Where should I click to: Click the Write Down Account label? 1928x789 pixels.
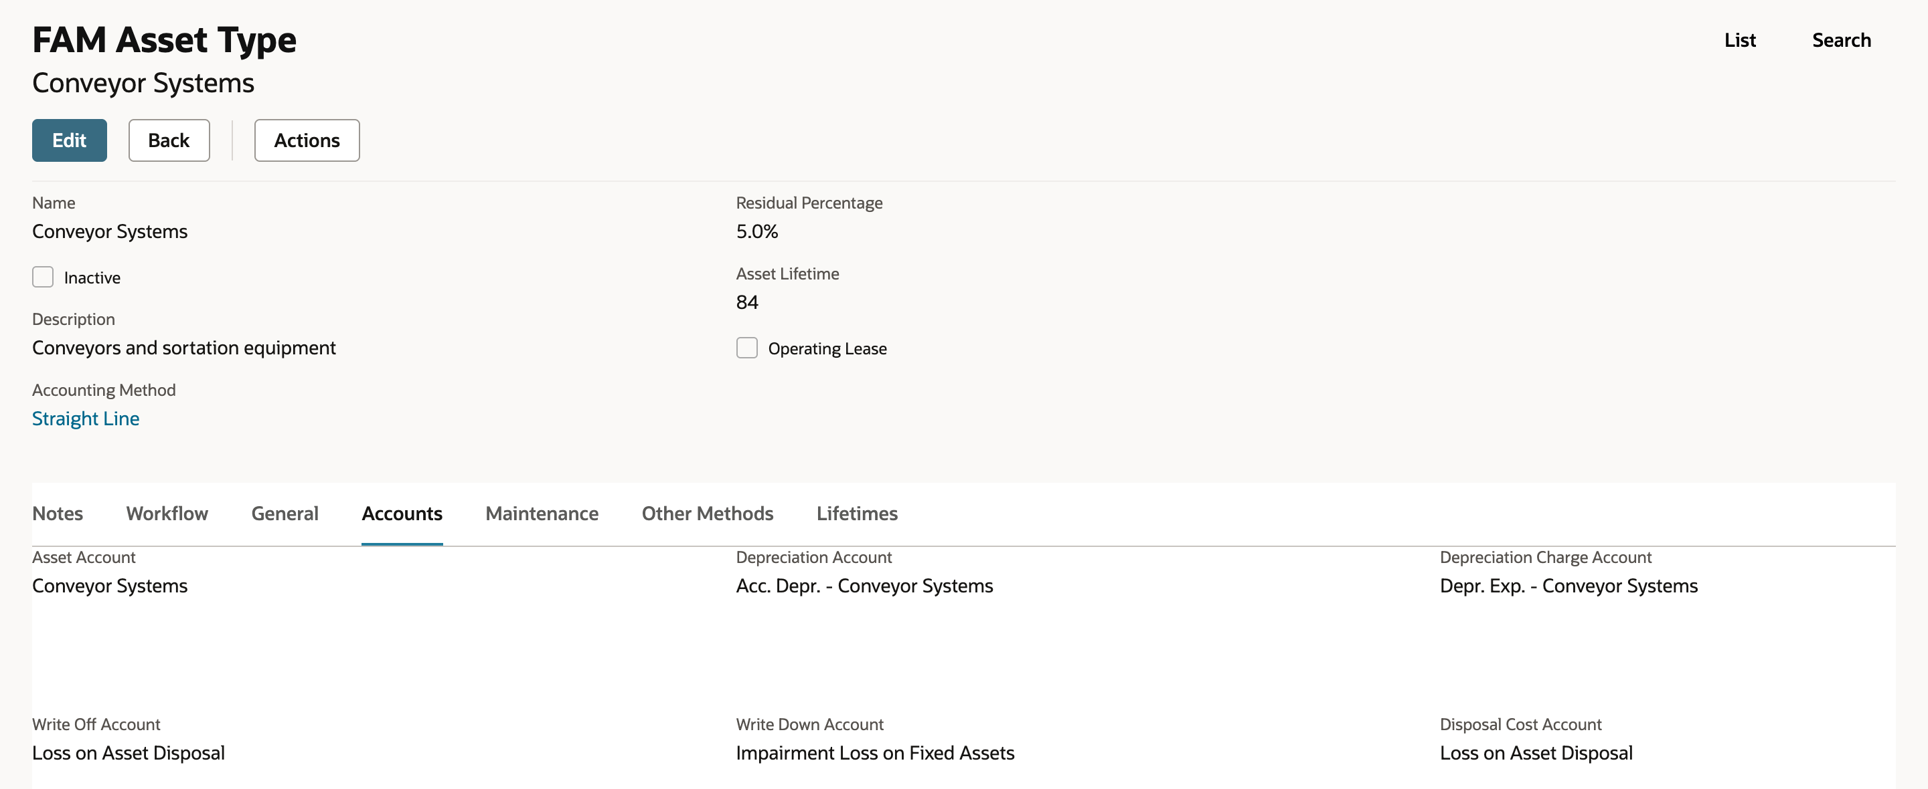pos(809,725)
